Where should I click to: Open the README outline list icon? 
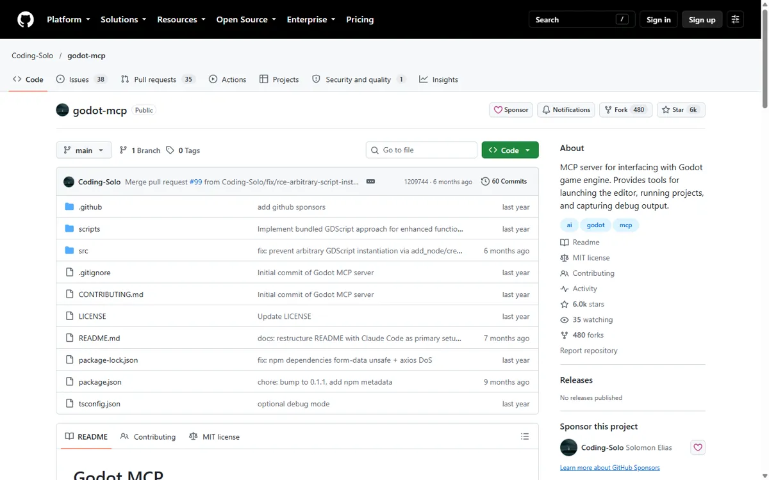click(x=525, y=436)
